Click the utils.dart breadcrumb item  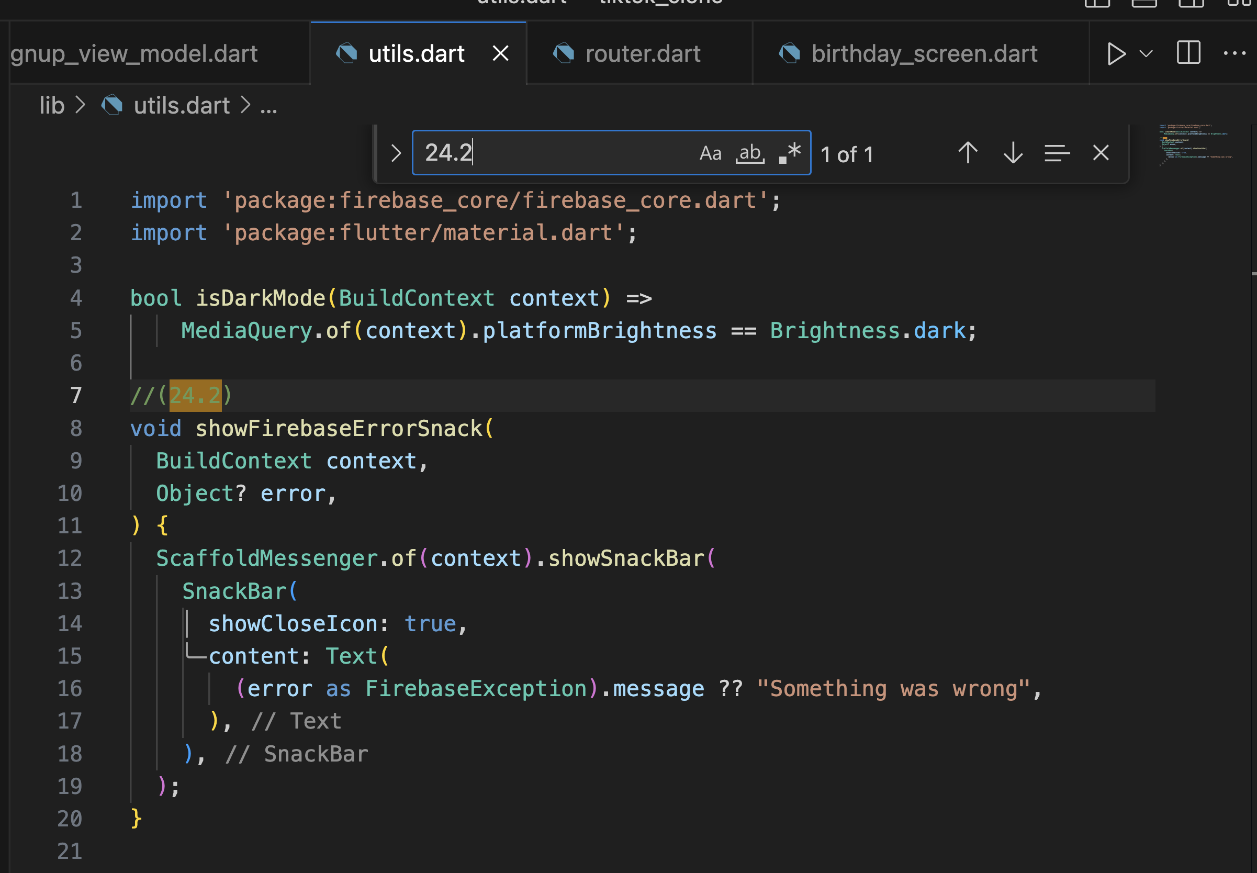coord(181,106)
